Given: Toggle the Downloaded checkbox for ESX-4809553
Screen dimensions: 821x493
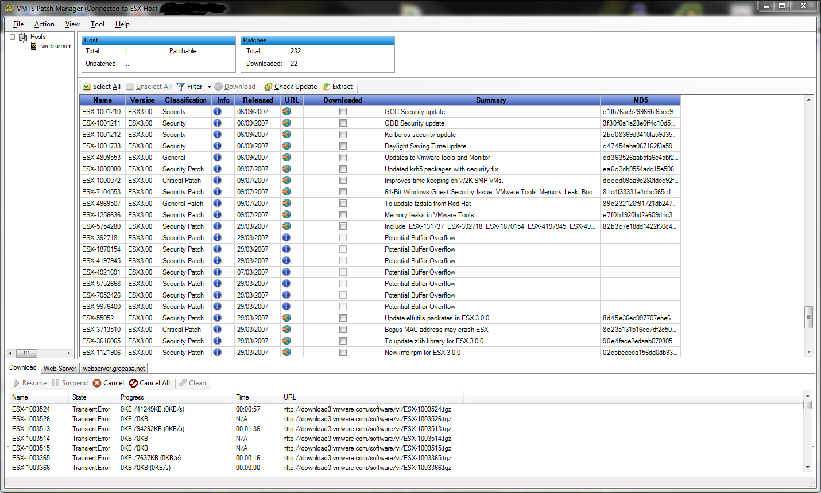Looking at the screenshot, I should [x=343, y=158].
